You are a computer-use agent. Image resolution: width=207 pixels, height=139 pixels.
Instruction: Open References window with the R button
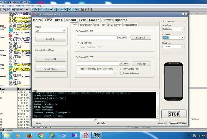pos(69,10)
